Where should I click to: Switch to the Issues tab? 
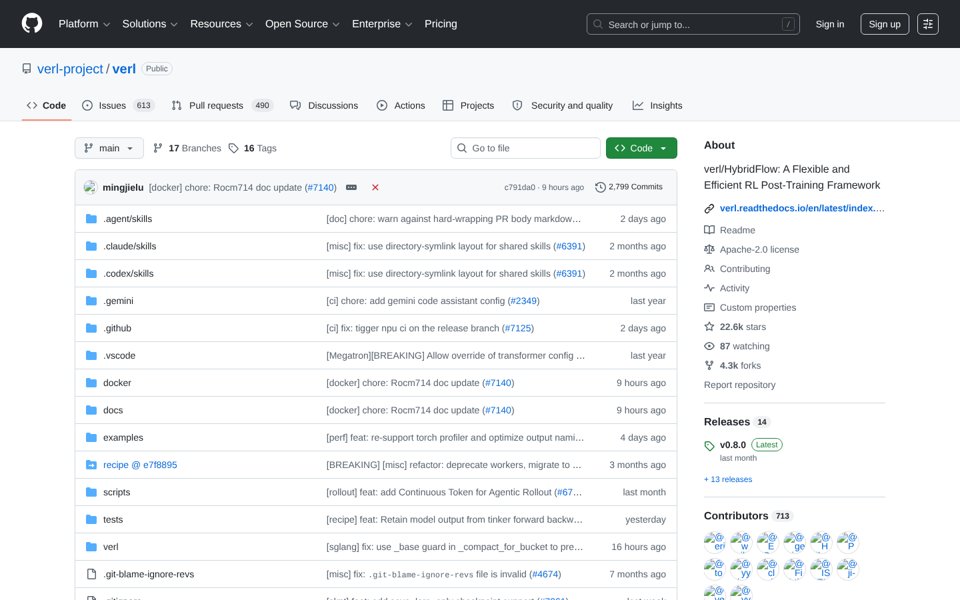click(118, 105)
